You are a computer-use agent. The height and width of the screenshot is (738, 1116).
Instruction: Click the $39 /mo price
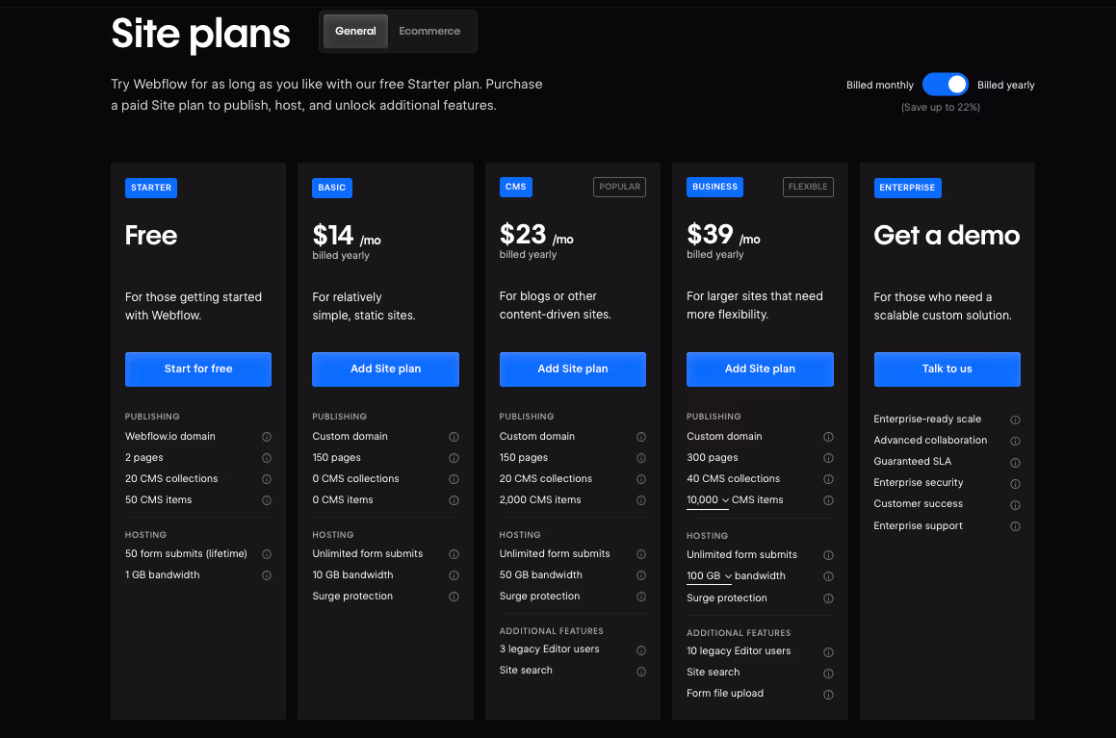pyautogui.click(x=723, y=236)
